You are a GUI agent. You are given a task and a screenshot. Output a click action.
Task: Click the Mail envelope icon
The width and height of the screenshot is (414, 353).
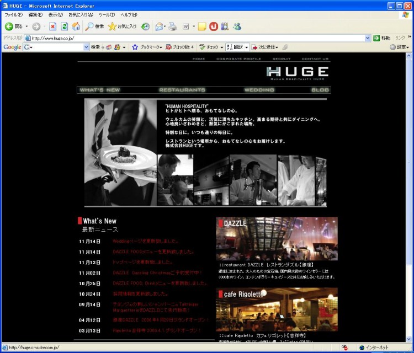[x=159, y=26]
